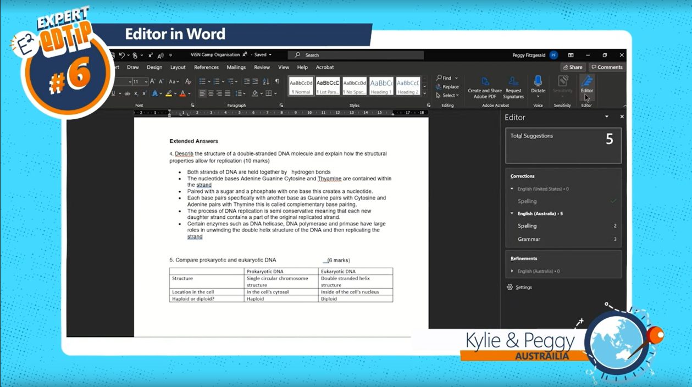Click Create and Share Adobe PDF
The image size is (692, 387).
pos(485,87)
